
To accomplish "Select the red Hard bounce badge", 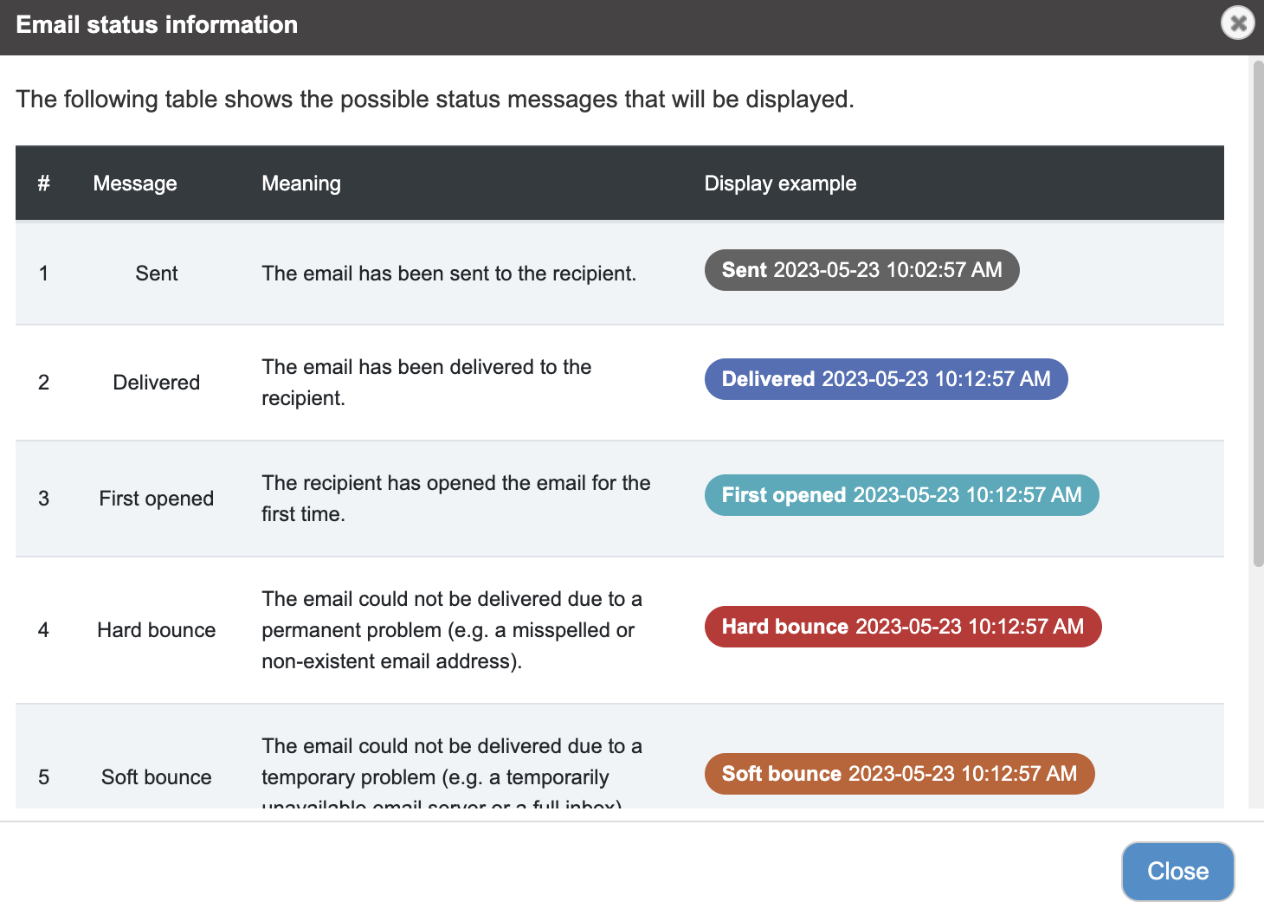I will point(903,627).
